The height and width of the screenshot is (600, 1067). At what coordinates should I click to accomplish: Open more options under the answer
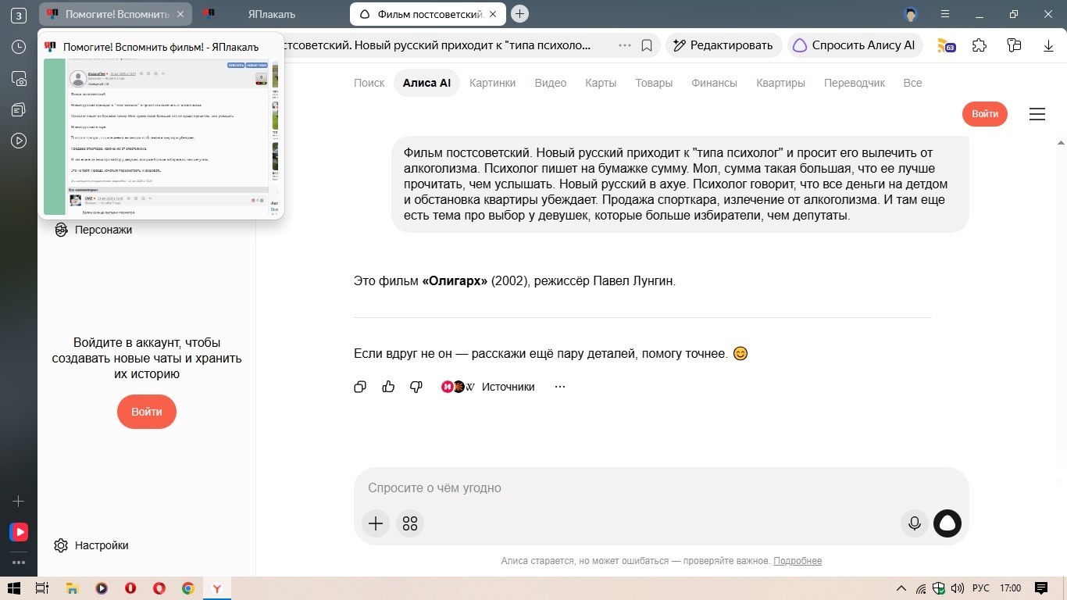[x=560, y=387]
